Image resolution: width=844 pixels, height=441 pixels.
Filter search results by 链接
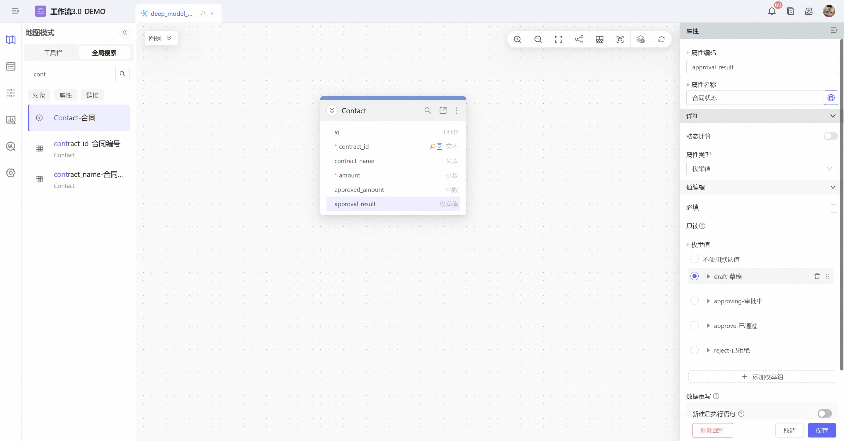coord(92,95)
